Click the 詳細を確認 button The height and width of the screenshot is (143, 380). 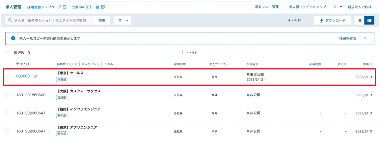pyautogui.click(x=347, y=38)
